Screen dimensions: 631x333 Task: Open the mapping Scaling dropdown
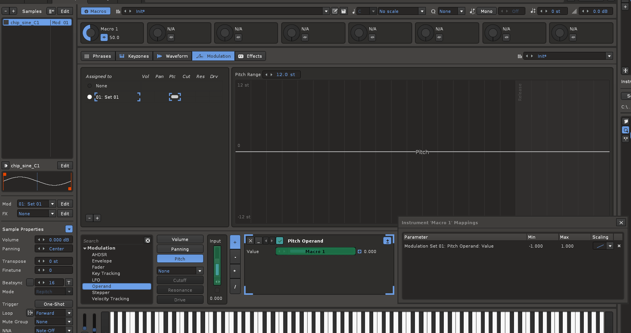pos(610,246)
